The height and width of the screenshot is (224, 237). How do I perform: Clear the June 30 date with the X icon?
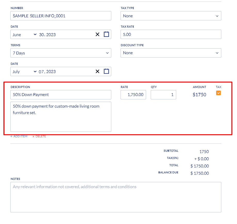click(x=97, y=34)
